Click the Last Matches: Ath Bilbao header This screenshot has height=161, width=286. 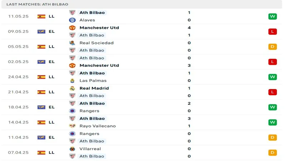[37, 4]
